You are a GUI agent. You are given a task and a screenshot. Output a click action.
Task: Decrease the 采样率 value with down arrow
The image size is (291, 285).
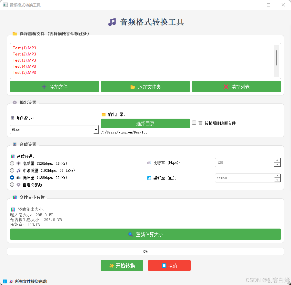(x=277, y=180)
